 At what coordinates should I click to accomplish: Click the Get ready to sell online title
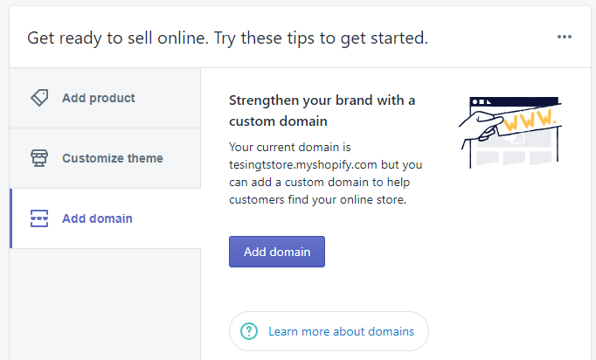(227, 38)
